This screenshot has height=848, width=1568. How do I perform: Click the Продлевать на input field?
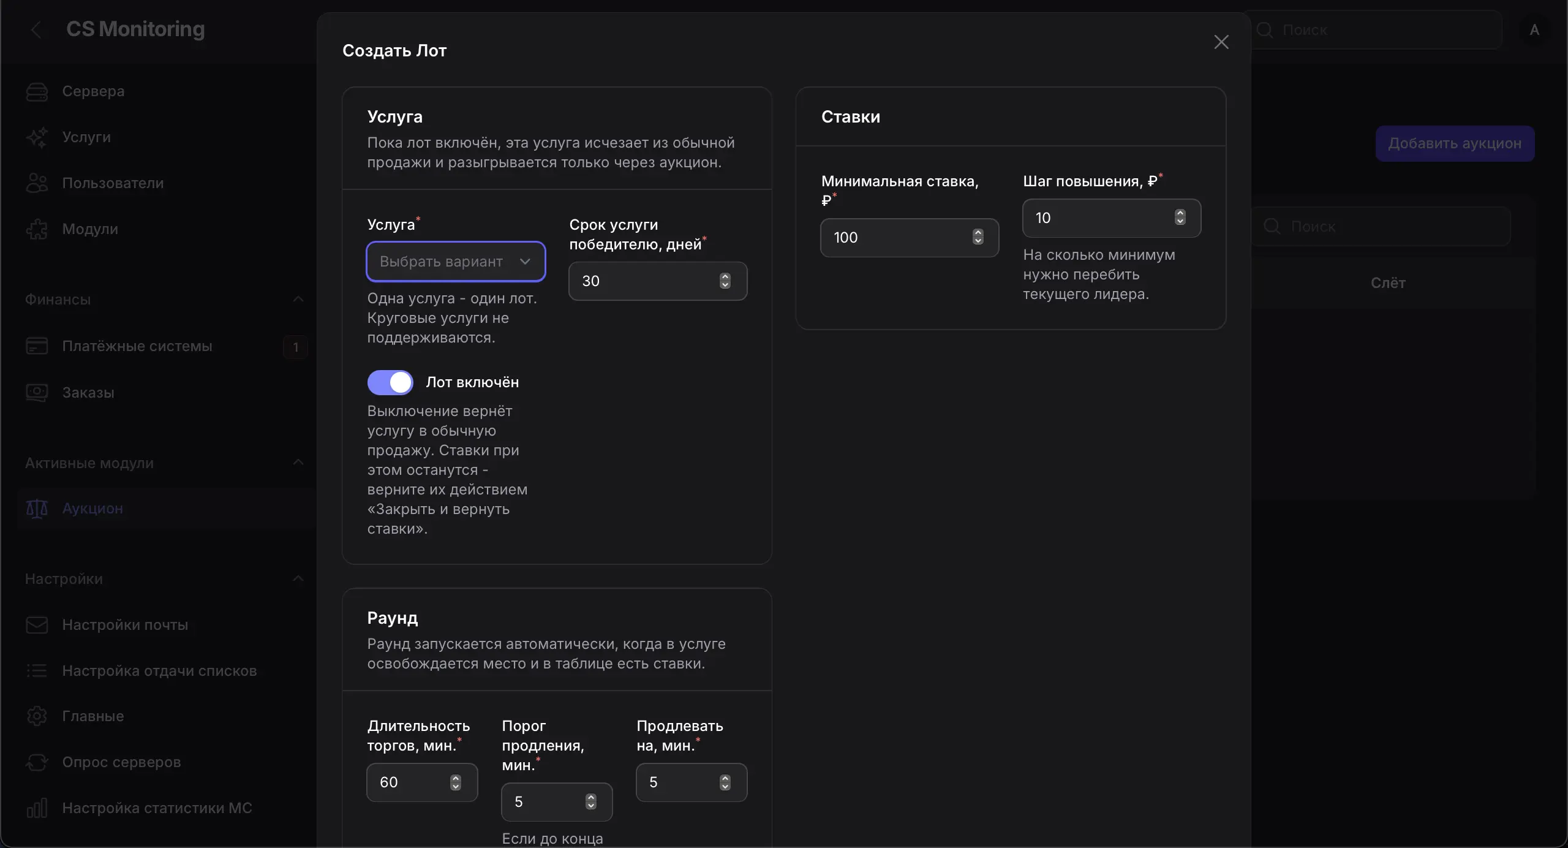click(692, 782)
